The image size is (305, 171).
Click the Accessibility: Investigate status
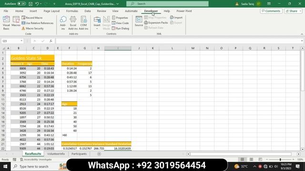point(36,160)
